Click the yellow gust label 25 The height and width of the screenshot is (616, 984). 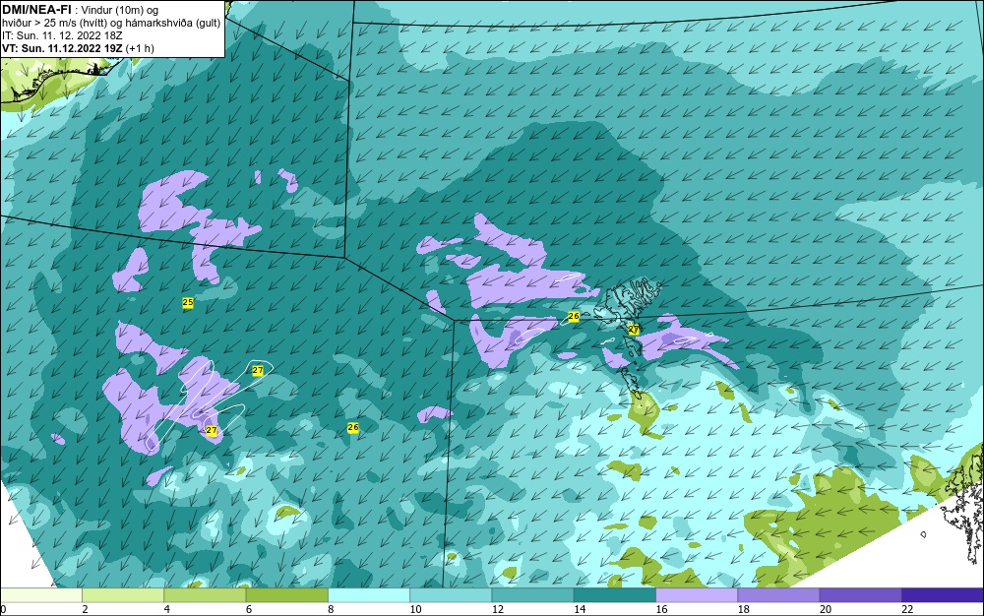point(187,302)
